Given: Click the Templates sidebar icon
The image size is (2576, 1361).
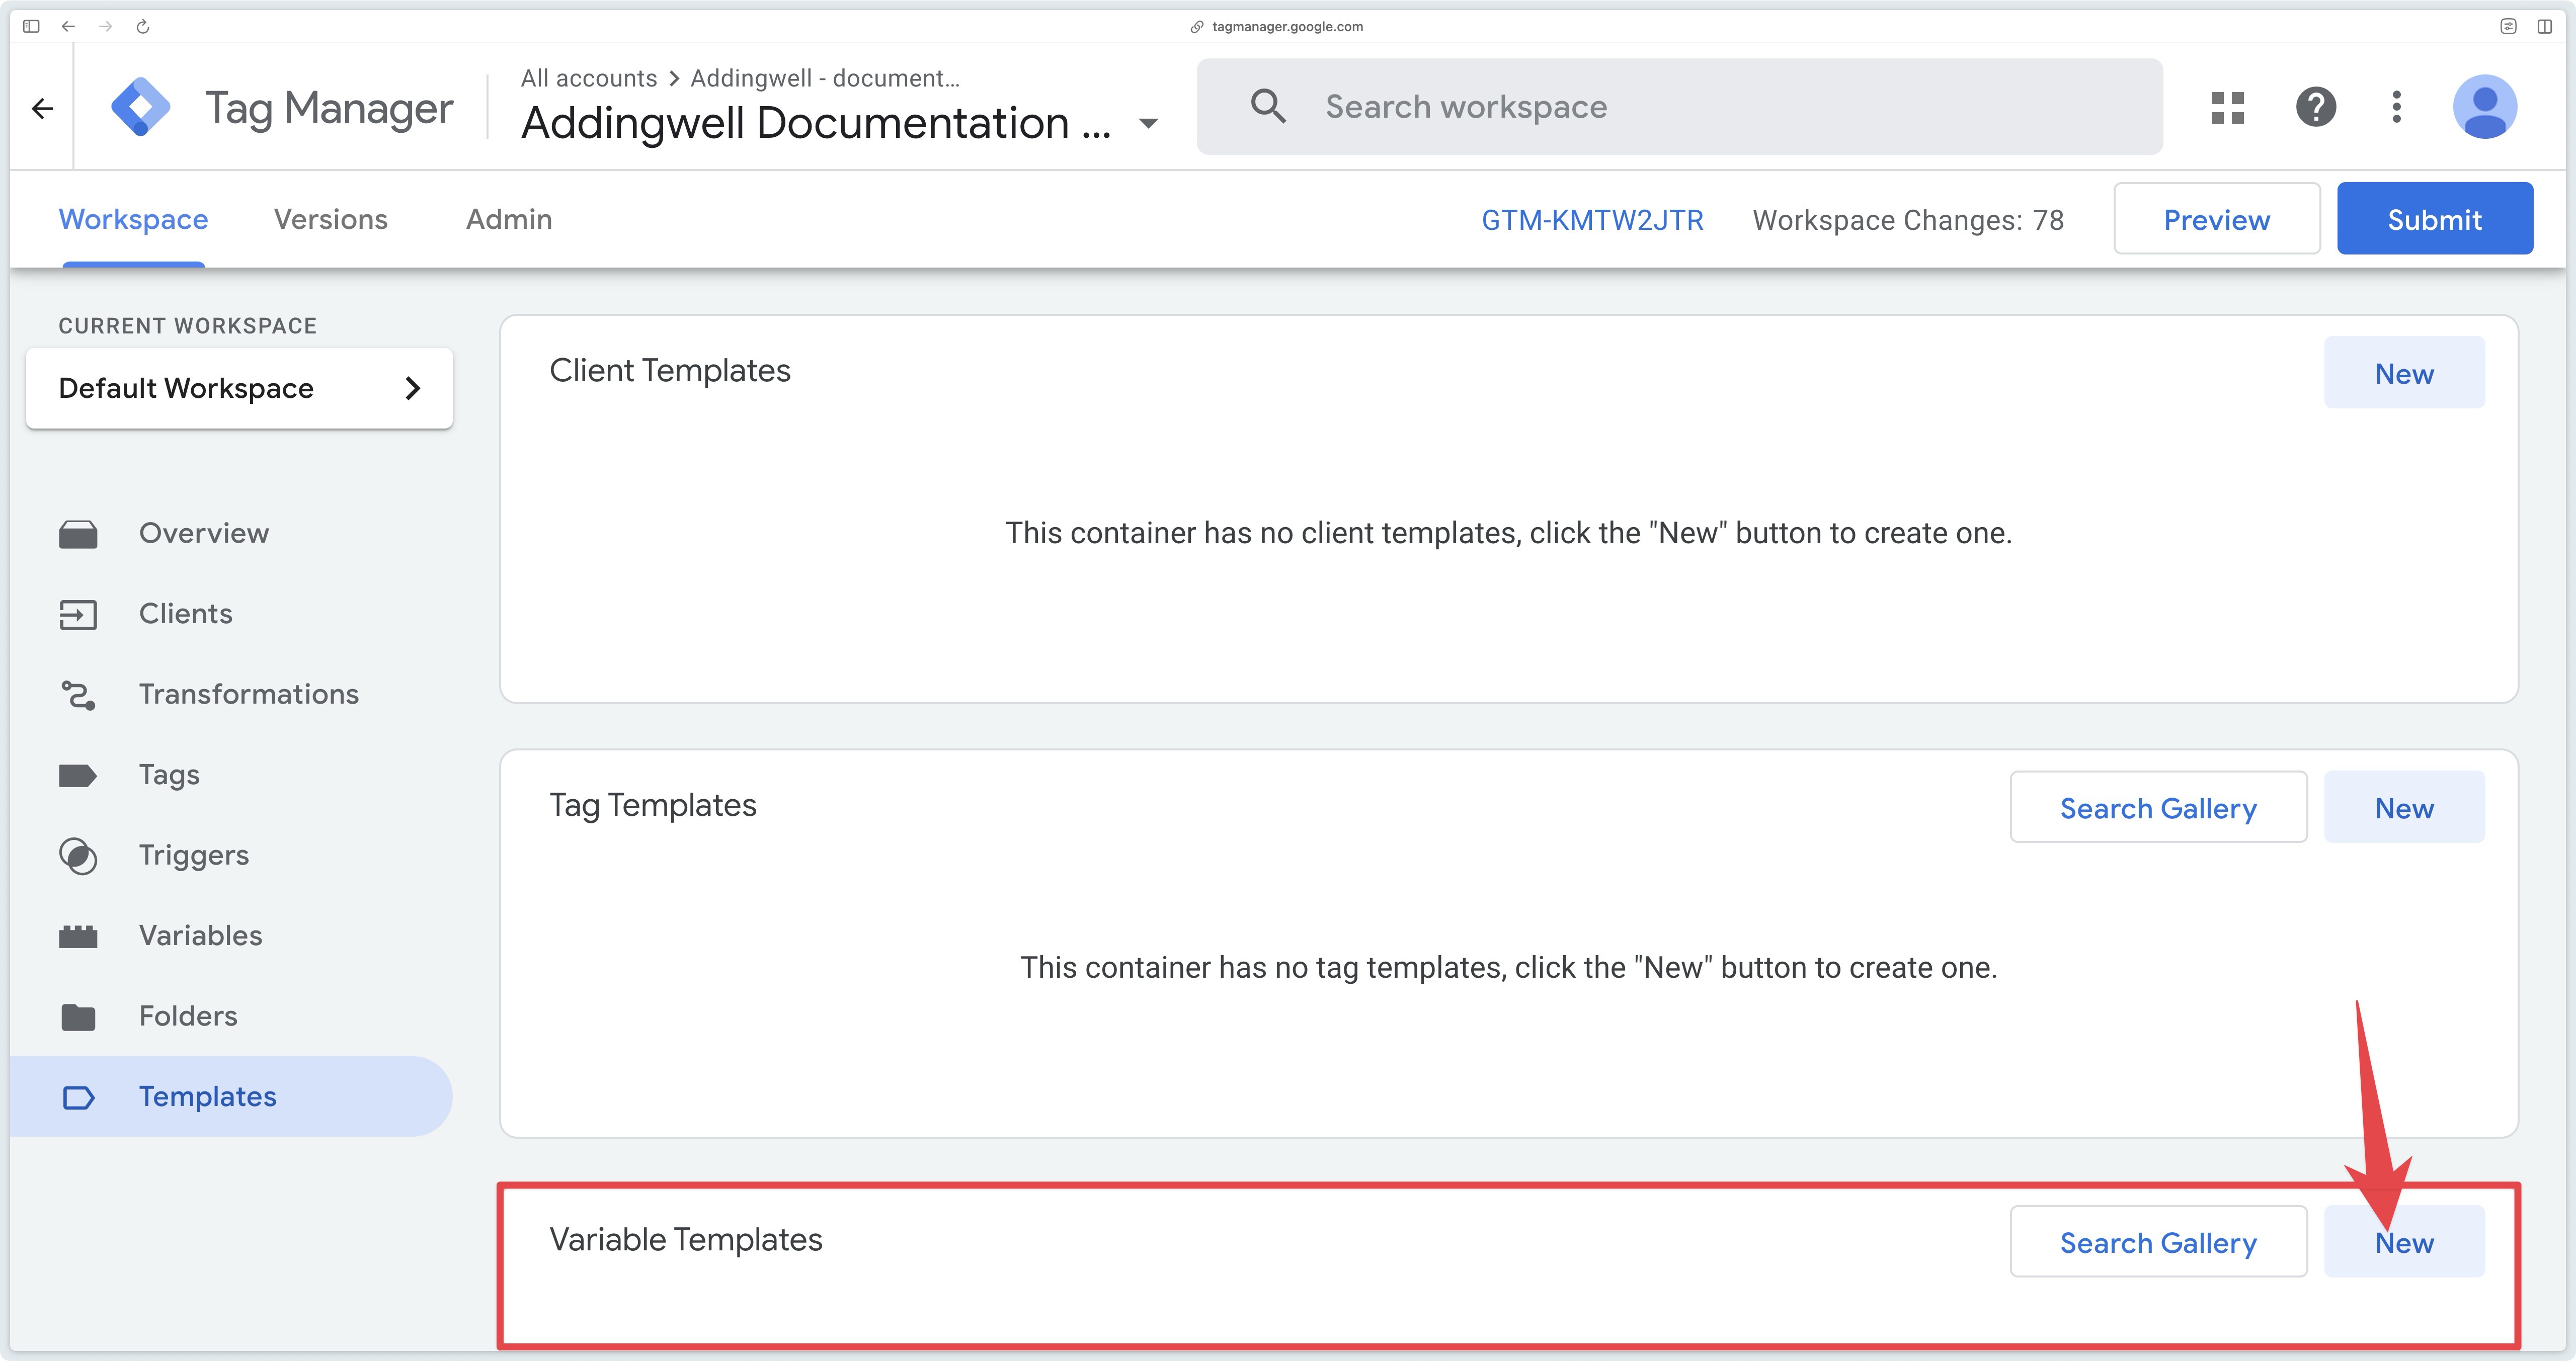Looking at the screenshot, I should 78,1097.
